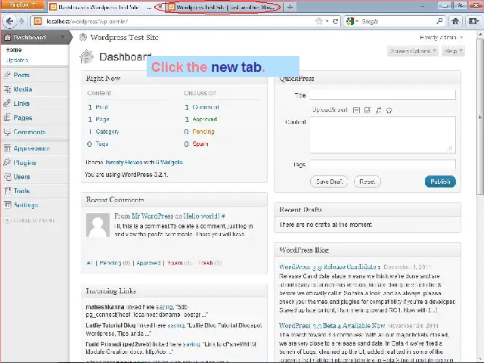Click the Hello world! post link
Viewport: 484px width, 363px height.
coord(202,216)
